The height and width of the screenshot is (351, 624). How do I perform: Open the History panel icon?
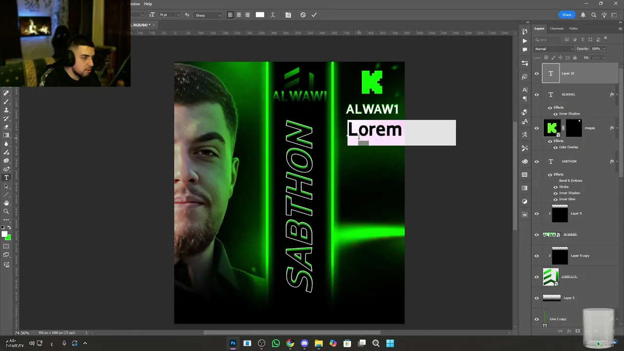tap(525, 32)
